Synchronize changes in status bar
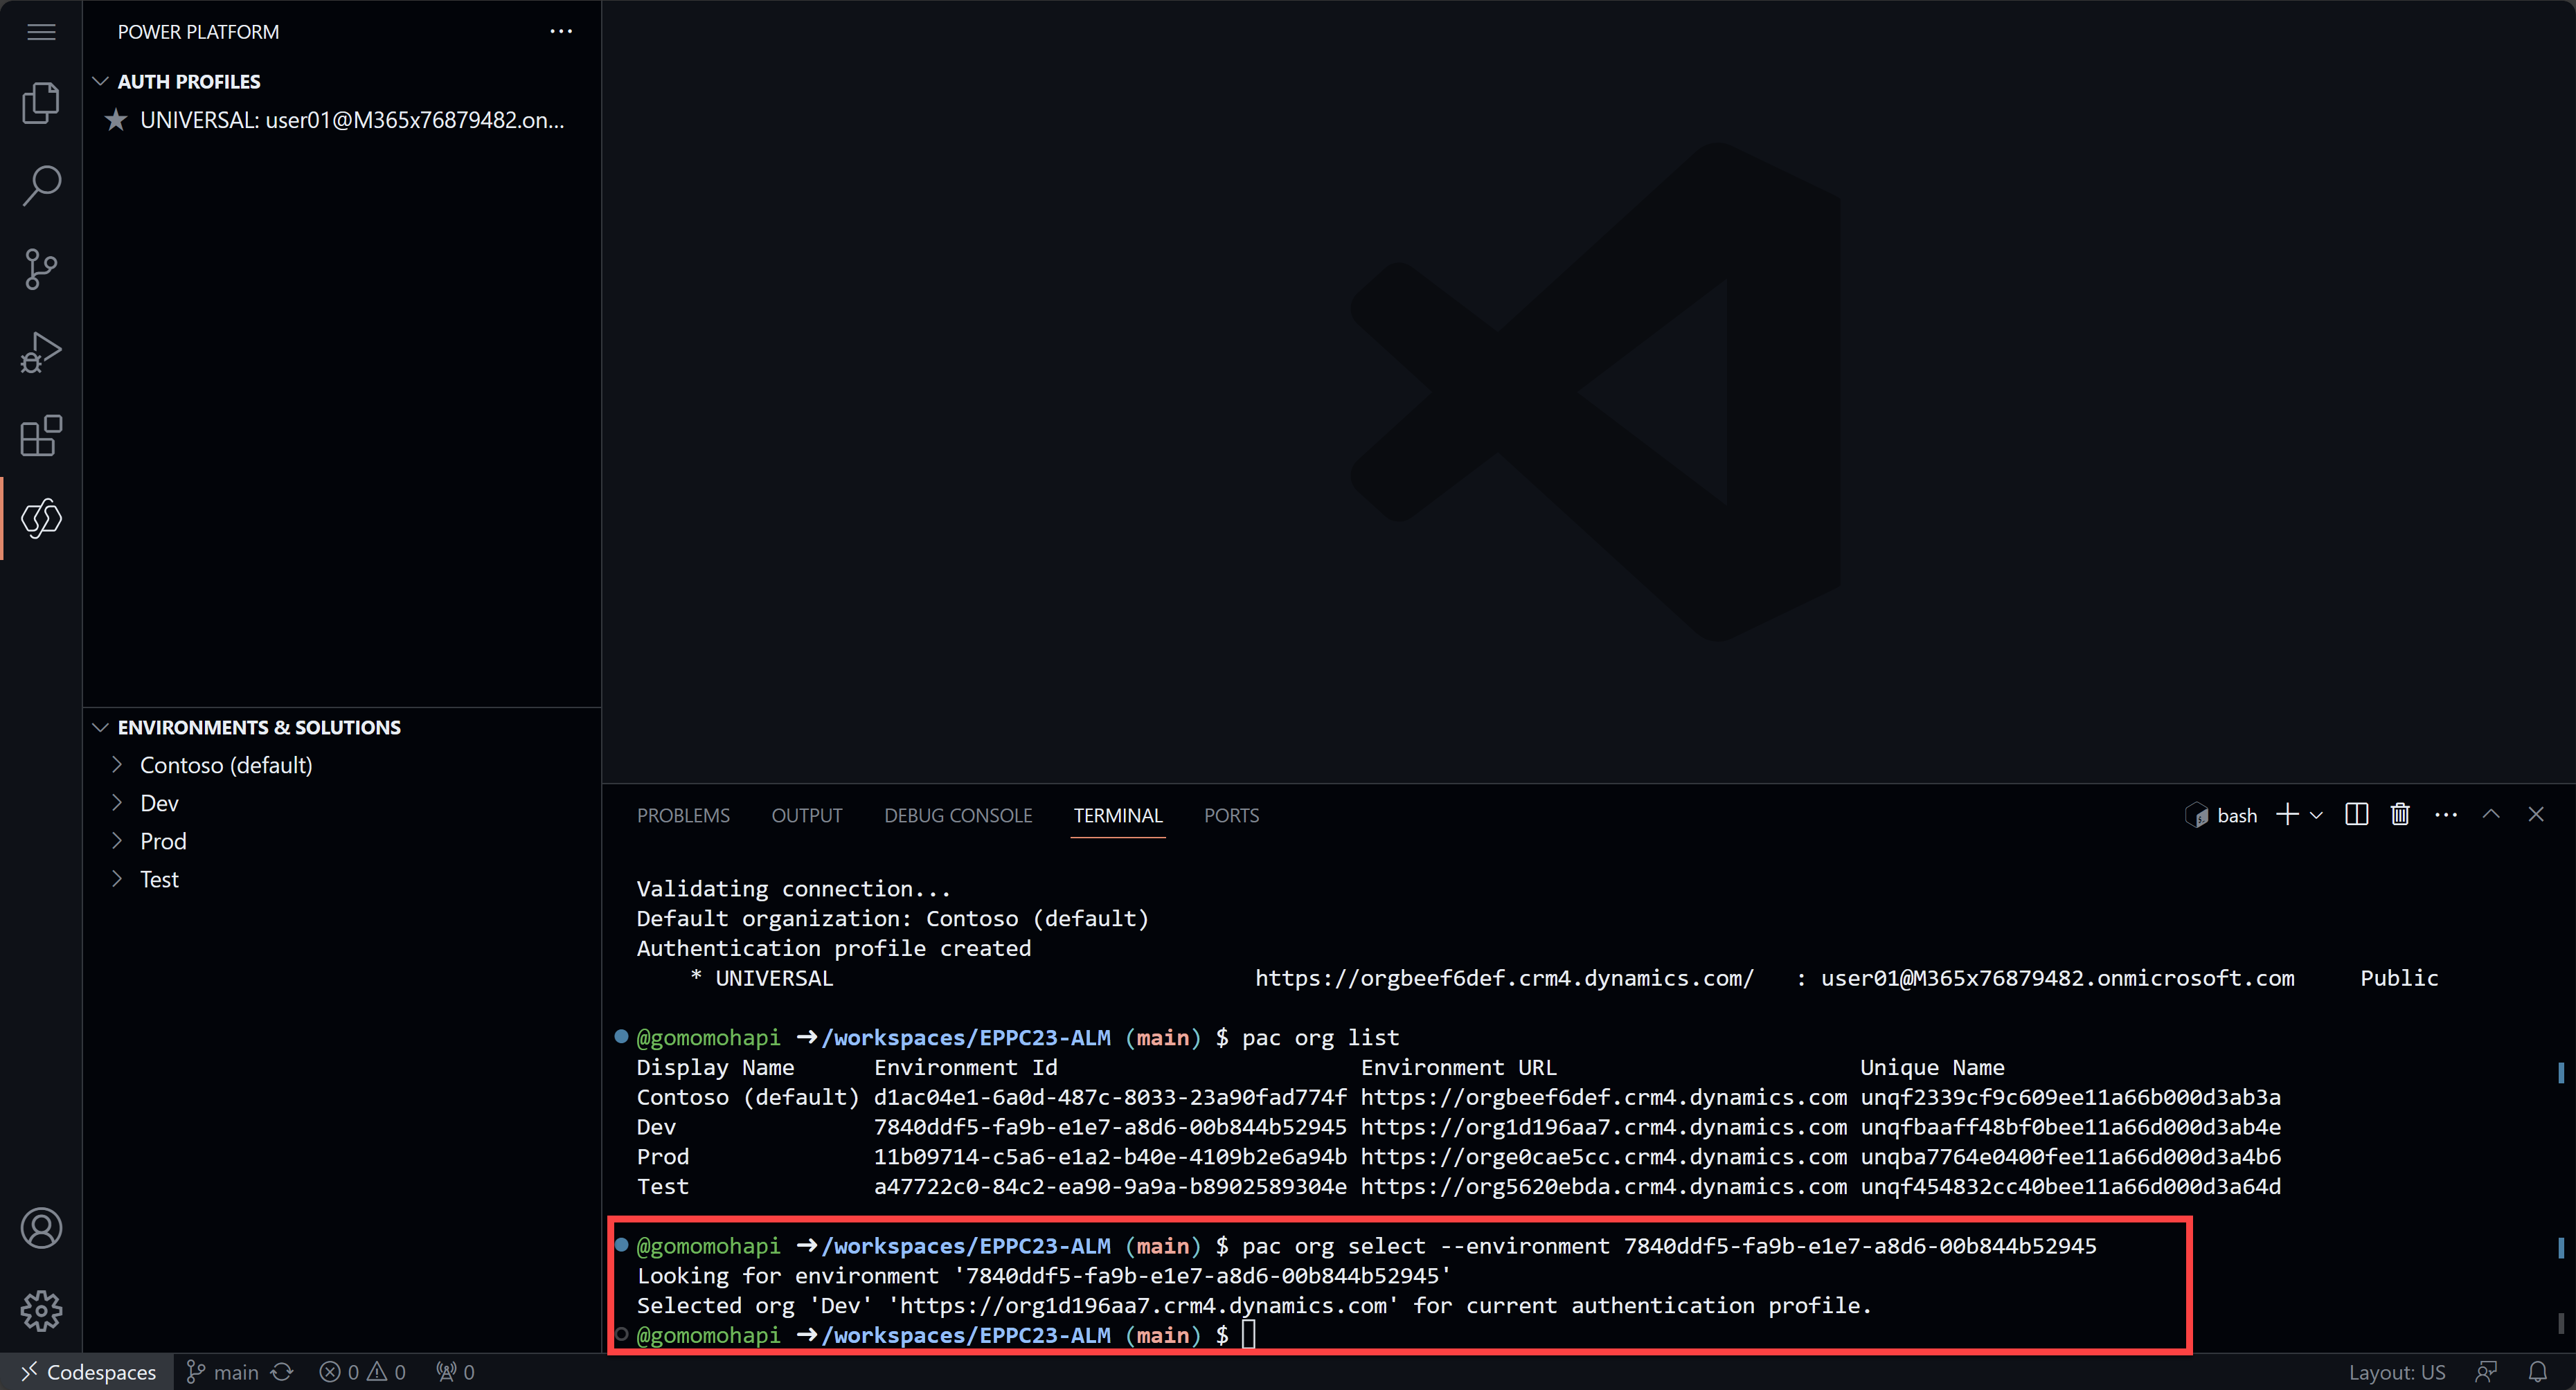The height and width of the screenshot is (1390, 2576). click(283, 1372)
